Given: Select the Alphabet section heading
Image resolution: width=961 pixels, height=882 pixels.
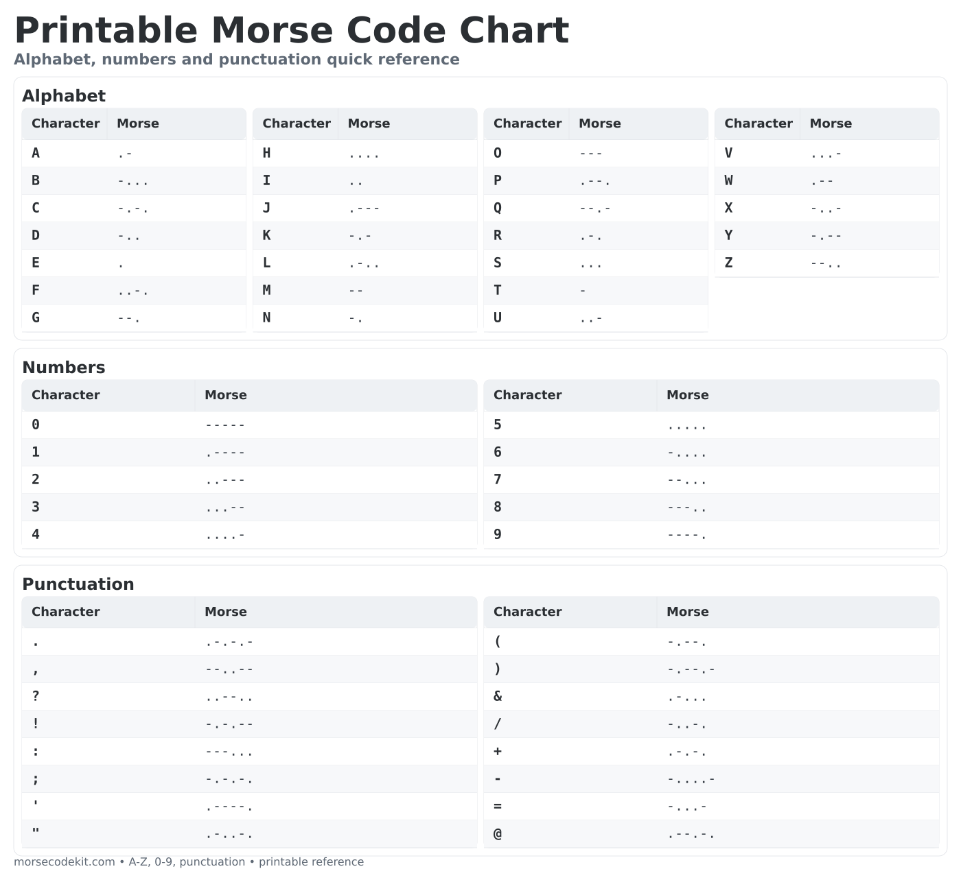Looking at the screenshot, I should tap(64, 96).
